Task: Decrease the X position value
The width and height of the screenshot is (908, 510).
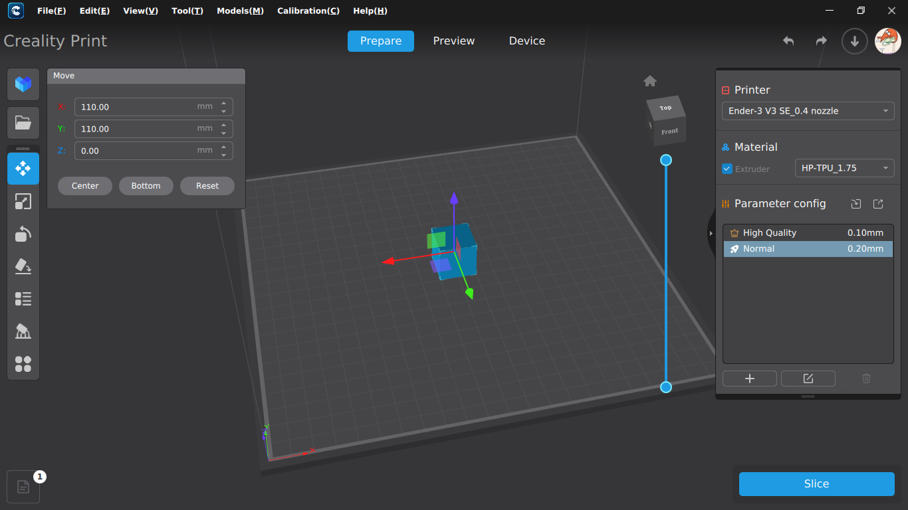Action: pos(224,111)
